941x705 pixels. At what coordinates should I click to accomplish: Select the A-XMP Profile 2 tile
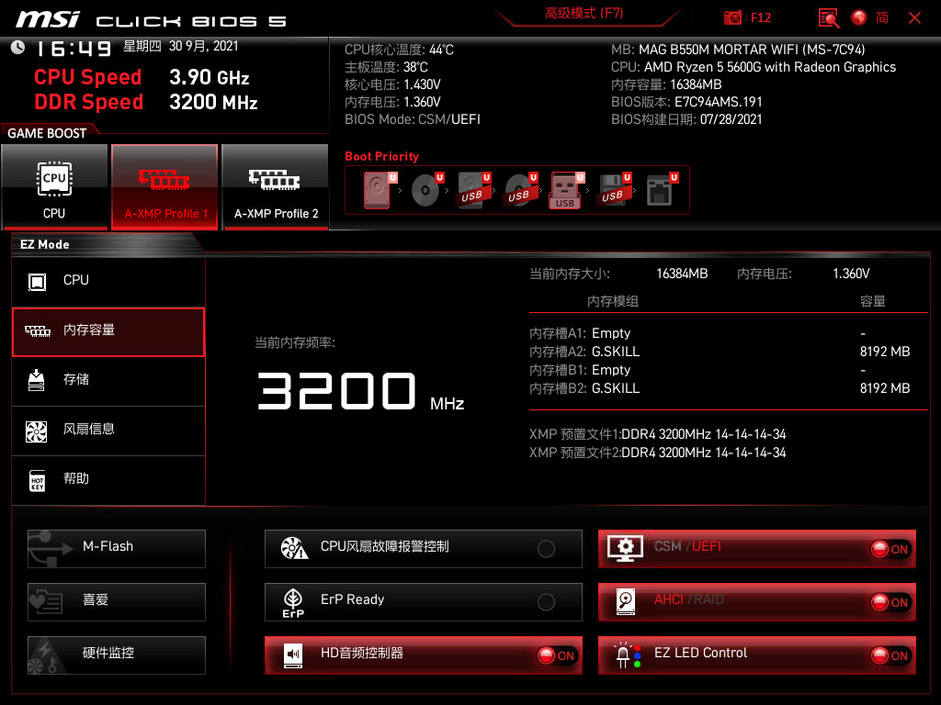click(276, 186)
